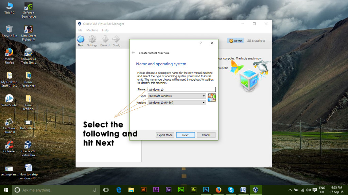The image size is (348, 195).
Task: Select GeForce Experience desktop shortcut
Action: (x=29, y=10)
